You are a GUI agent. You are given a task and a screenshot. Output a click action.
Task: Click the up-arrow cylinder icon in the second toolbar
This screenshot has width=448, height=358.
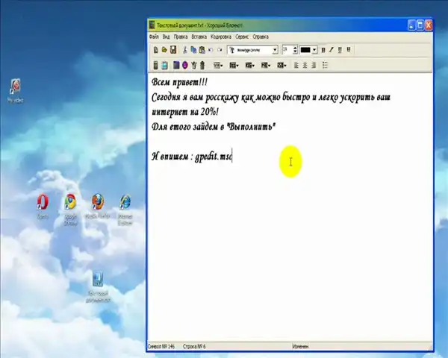click(202, 65)
